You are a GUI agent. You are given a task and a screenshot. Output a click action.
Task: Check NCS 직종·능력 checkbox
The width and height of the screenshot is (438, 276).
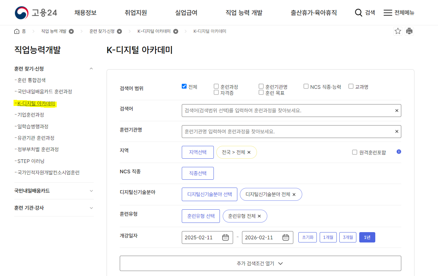click(x=306, y=86)
